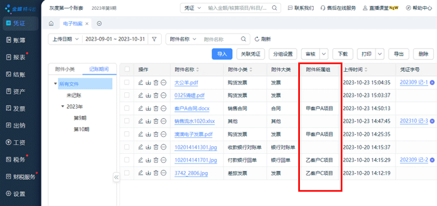Remove voucher link 202309 记-2 with x icon
This screenshot has height=206, width=437.
432,160
